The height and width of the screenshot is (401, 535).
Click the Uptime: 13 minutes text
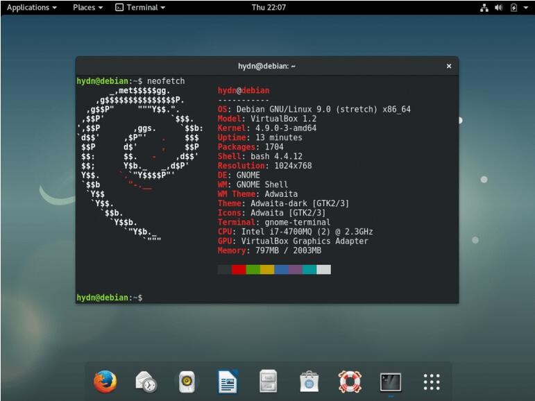(260, 137)
